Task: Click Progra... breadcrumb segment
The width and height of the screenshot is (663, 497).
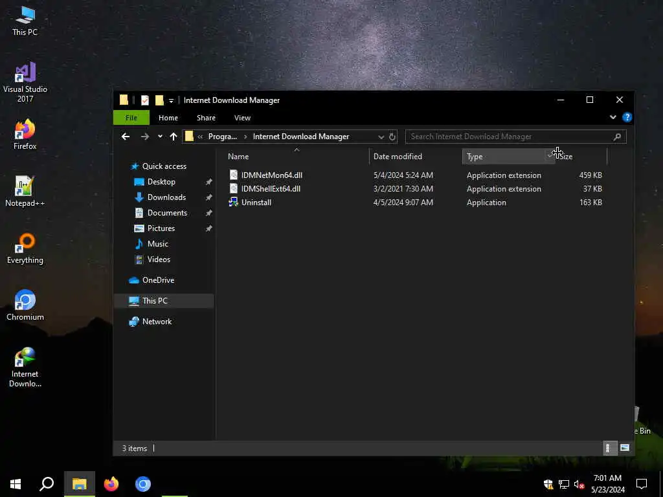Action: click(223, 137)
